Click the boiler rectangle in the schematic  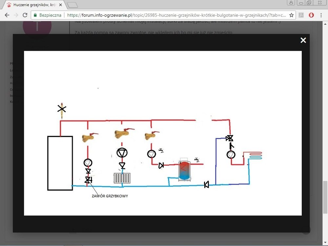point(60,163)
